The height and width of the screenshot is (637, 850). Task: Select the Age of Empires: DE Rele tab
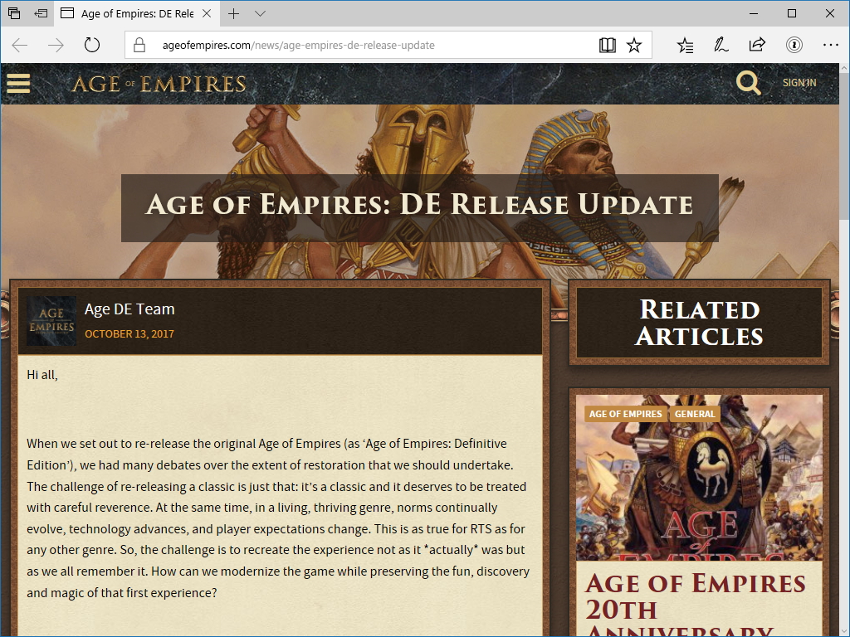tap(137, 13)
